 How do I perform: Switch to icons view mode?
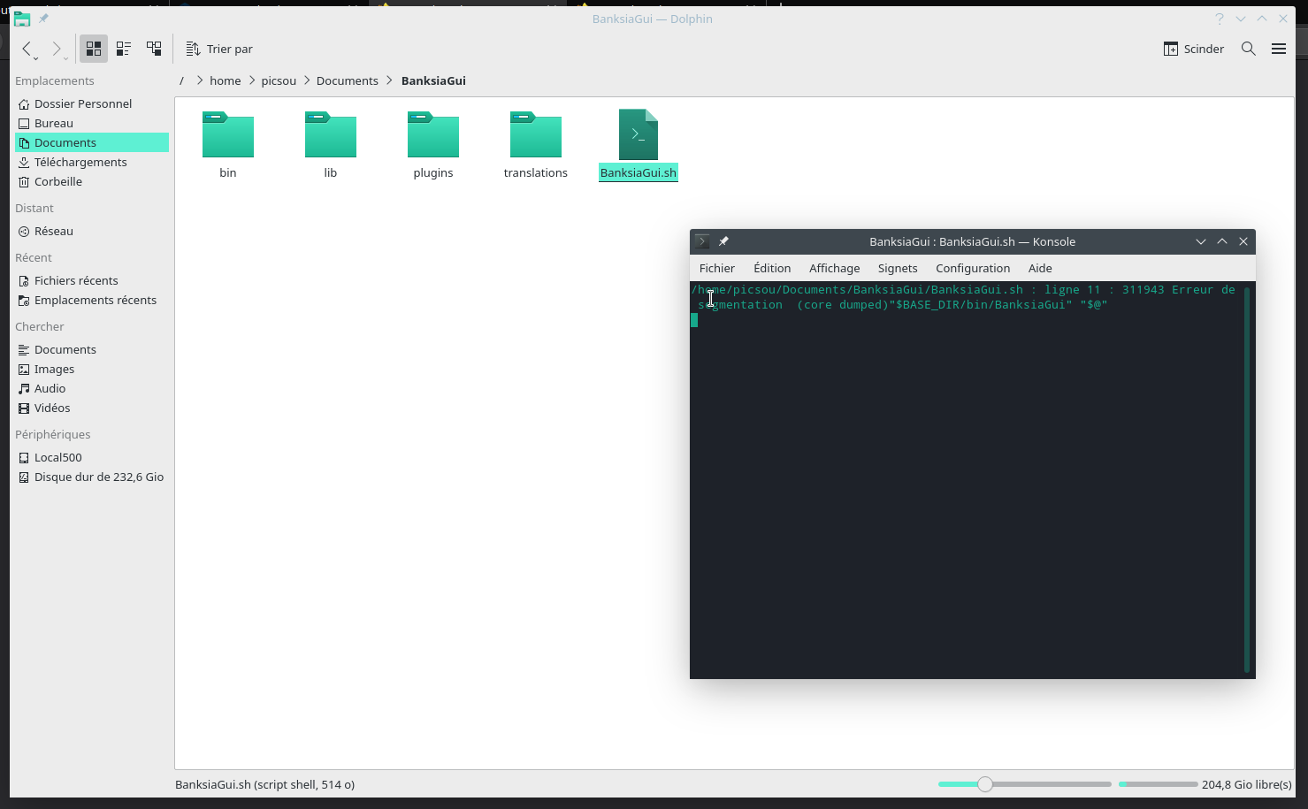pos(94,49)
